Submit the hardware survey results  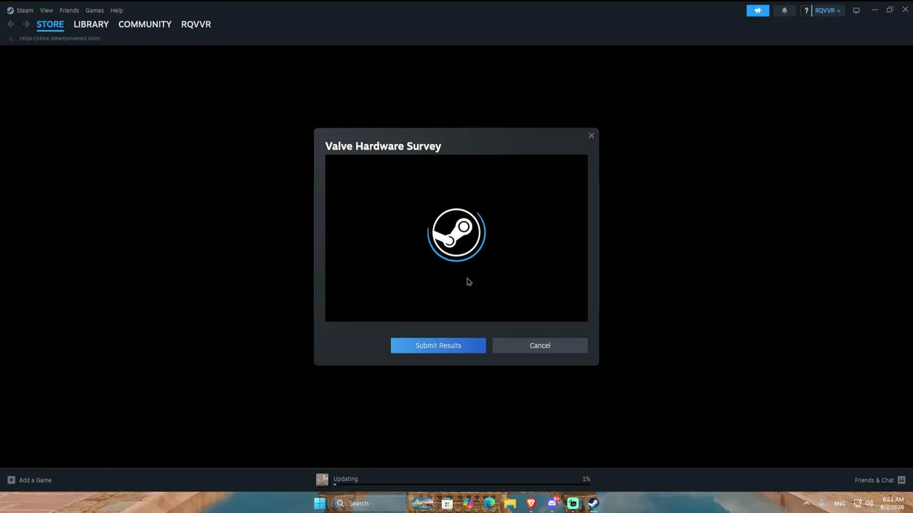click(438, 346)
